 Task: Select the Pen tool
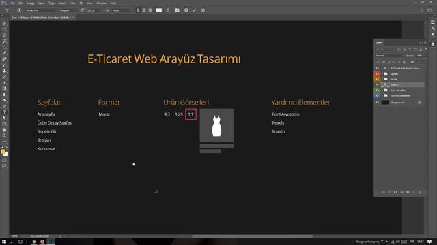[4, 106]
